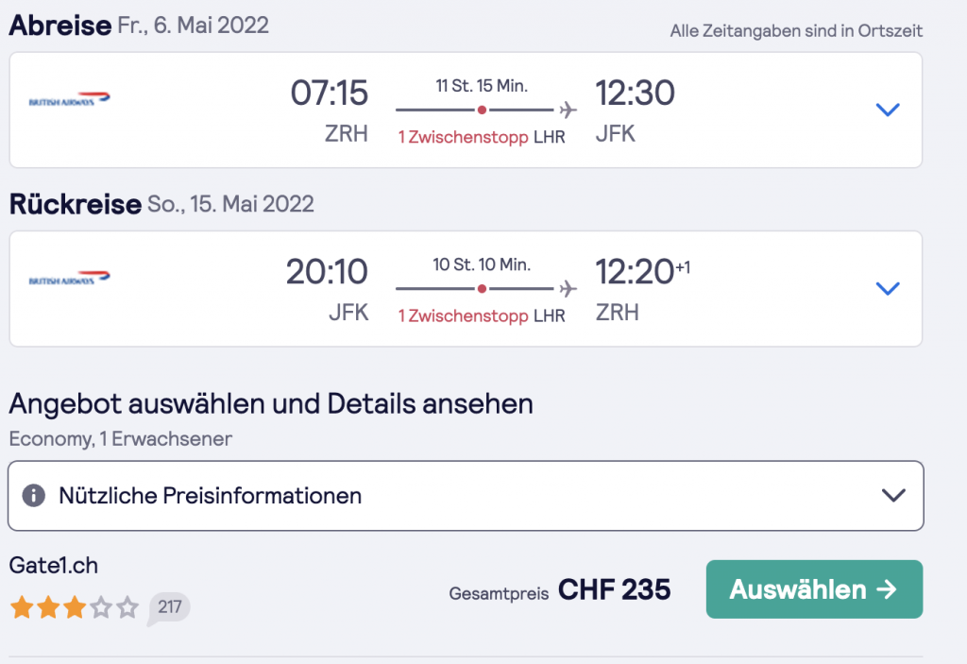This screenshot has height=664, width=967.
Task: Click the British Airways logo on outbound flight
Action: pyautogui.click(x=70, y=99)
